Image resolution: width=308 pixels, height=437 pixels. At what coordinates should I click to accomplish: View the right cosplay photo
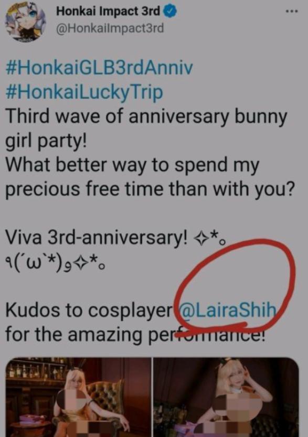pos(226,397)
